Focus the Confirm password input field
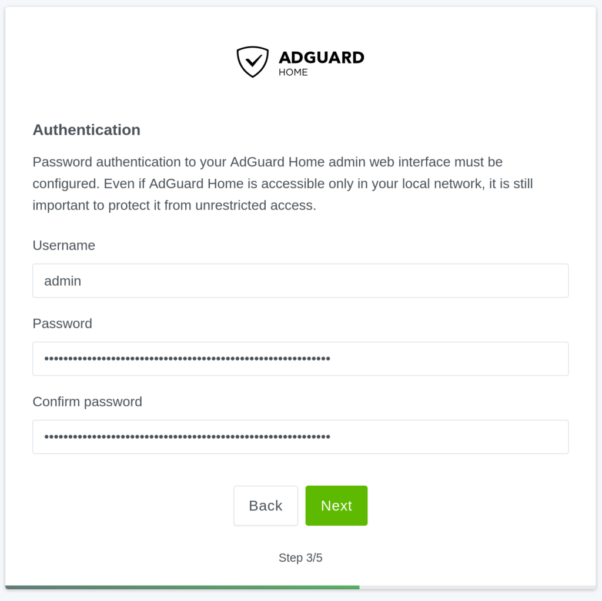The height and width of the screenshot is (601, 602). coord(300,437)
